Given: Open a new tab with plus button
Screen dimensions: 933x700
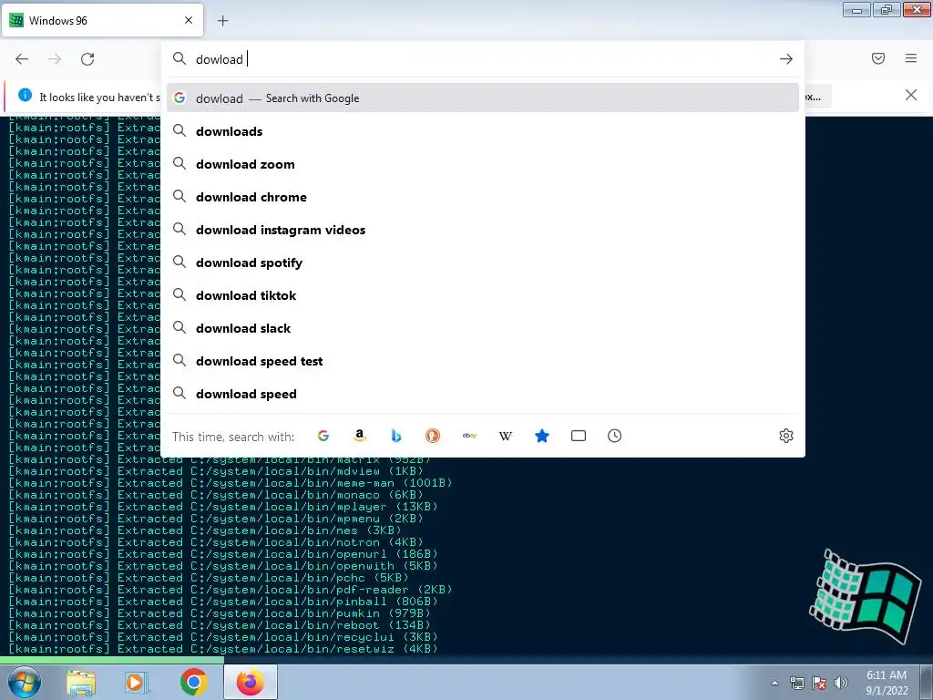Looking at the screenshot, I should click(x=222, y=21).
